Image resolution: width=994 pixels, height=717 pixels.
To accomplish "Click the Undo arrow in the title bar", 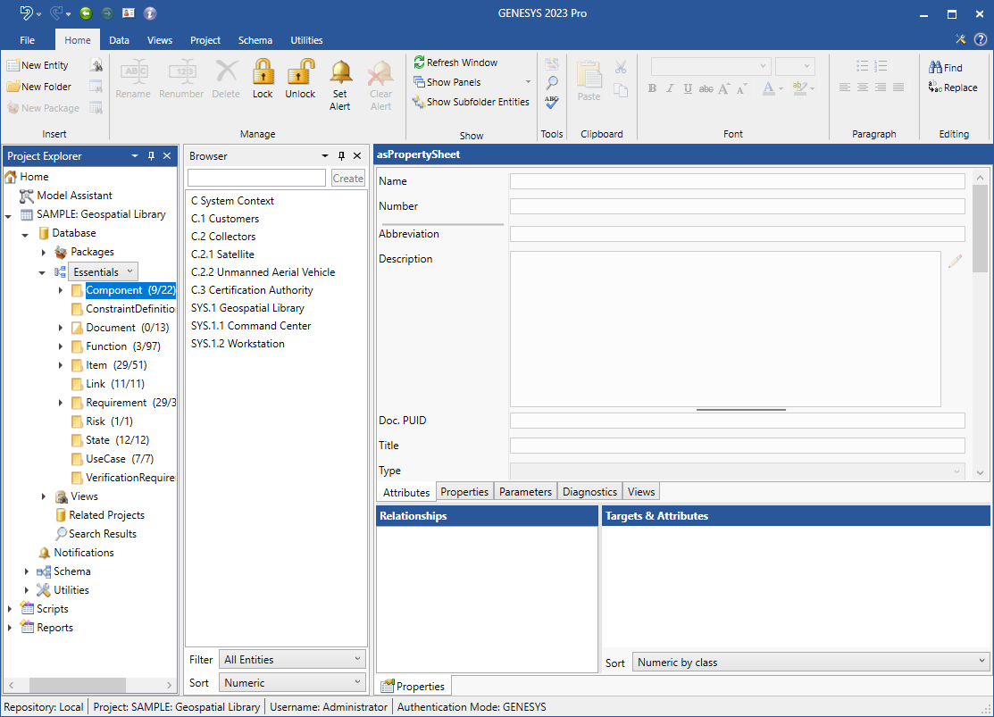I will (27, 13).
